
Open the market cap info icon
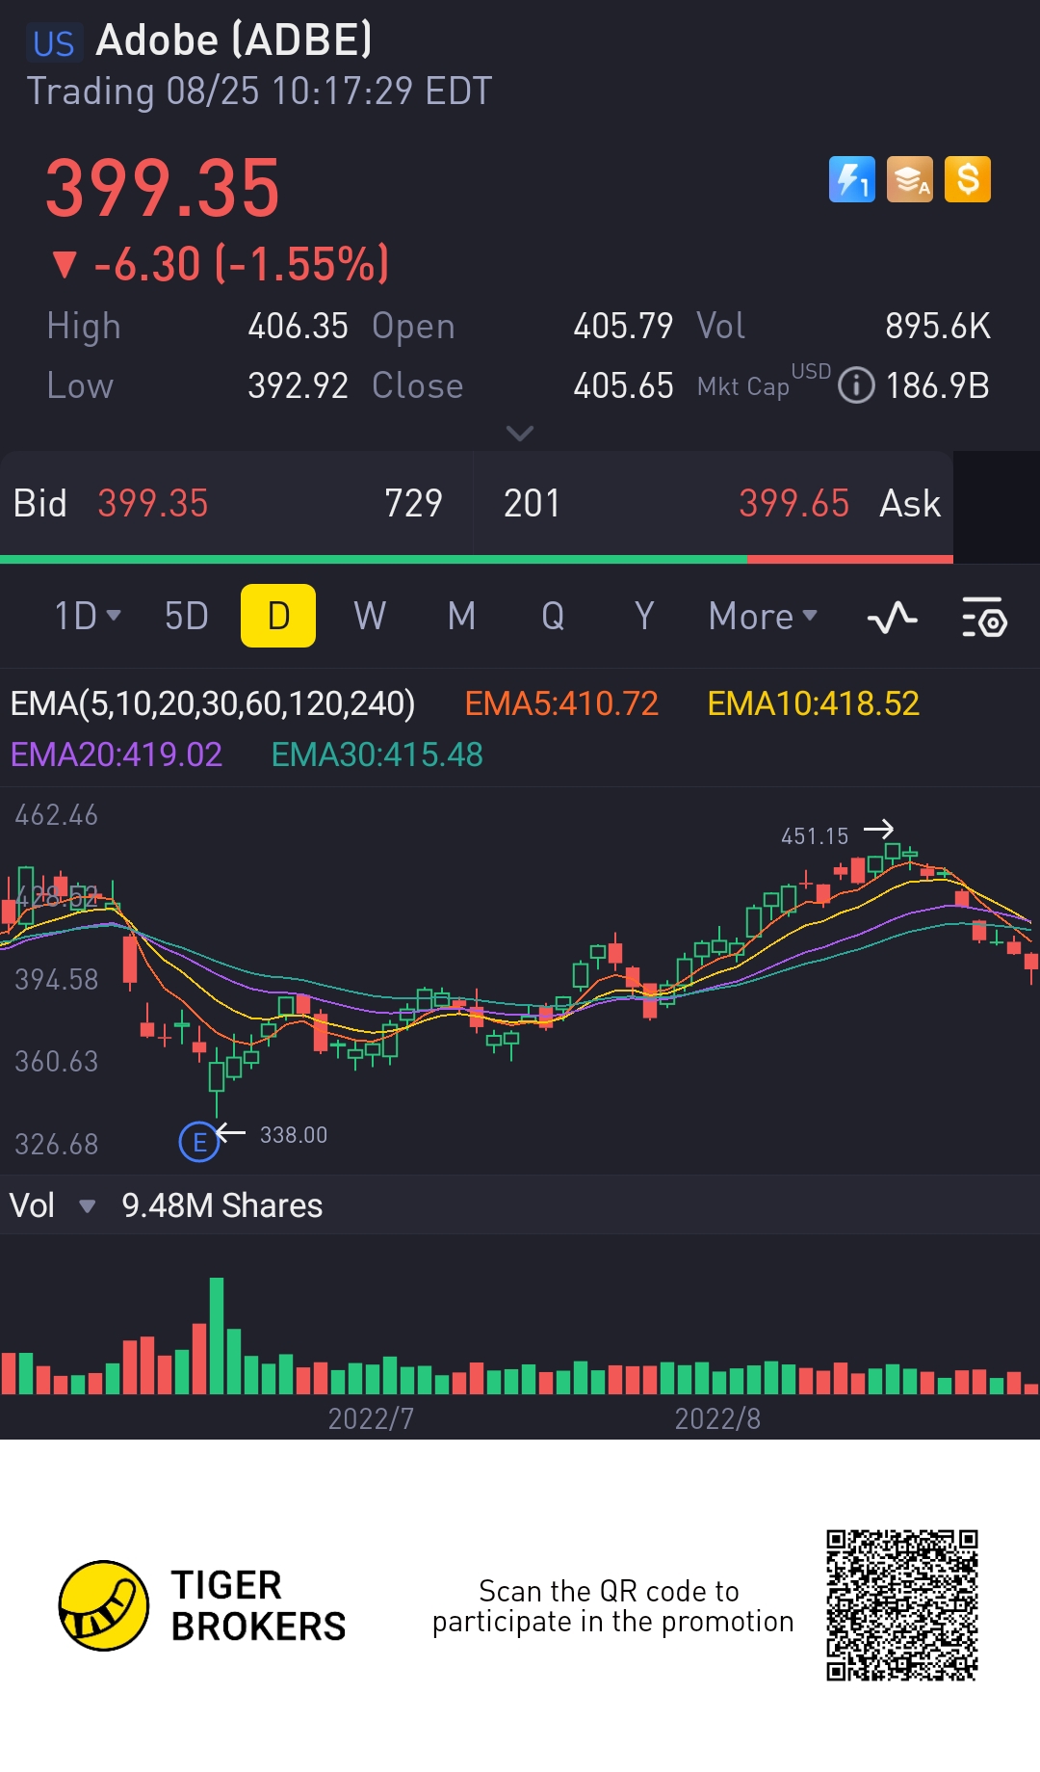(x=856, y=385)
